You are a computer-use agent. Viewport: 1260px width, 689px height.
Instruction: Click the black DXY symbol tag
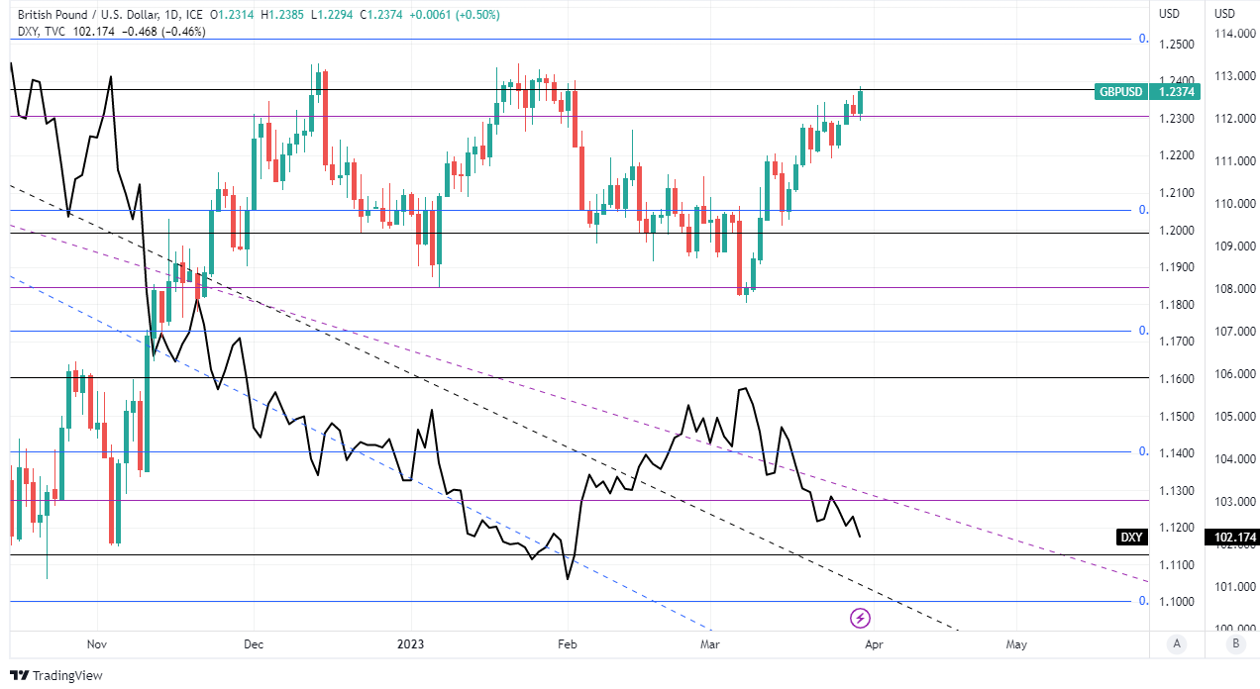coord(1130,538)
